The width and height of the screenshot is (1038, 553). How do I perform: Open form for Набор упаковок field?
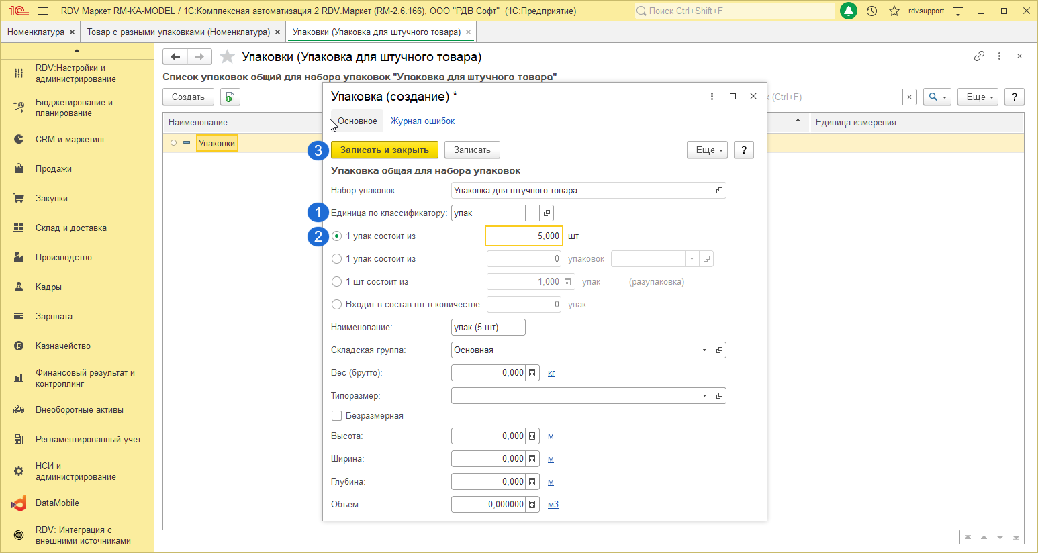[719, 191]
